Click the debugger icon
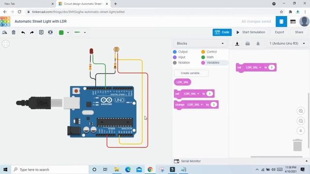Viewport: 310px width, 174px height. [x=258, y=43]
